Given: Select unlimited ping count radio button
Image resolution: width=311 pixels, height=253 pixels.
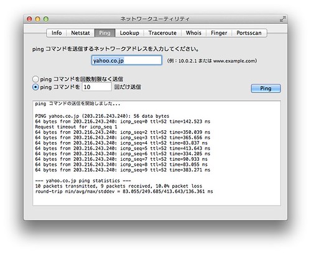Looking at the screenshot, I should (35, 79).
